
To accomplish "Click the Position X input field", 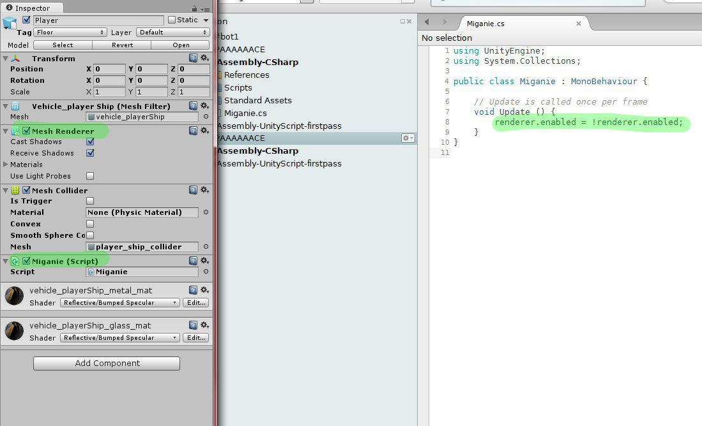I will click(x=109, y=69).
